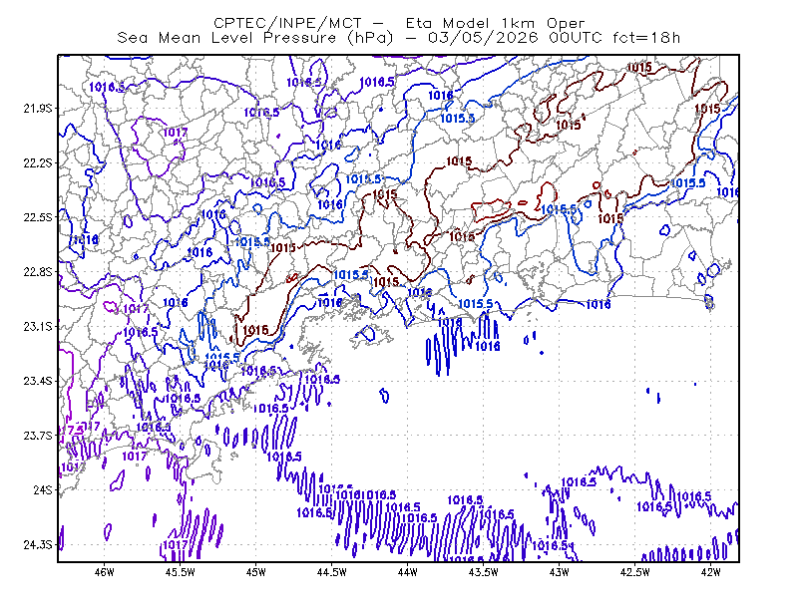The width and height of the screenshot is (798, 616).
Task: Click the 23.7S latitude axis label
Action: pyautogui.click(x=38, y=436)
